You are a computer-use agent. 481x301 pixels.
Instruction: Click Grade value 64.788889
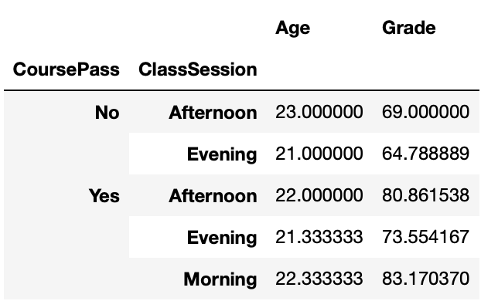pyautogui.click(x=425, y=154)
